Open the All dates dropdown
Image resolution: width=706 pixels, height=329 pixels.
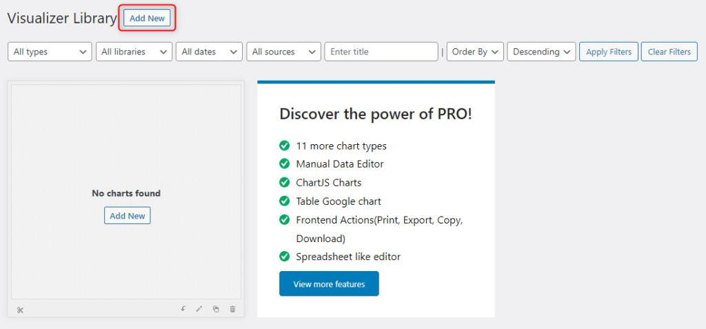click(209, 52)
